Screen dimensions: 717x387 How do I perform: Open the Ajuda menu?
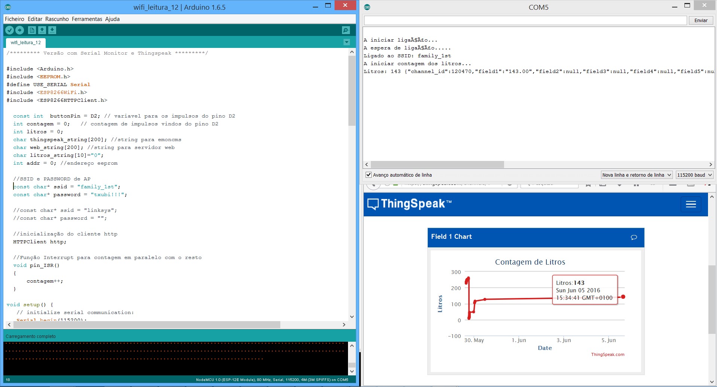pos(112,19)
